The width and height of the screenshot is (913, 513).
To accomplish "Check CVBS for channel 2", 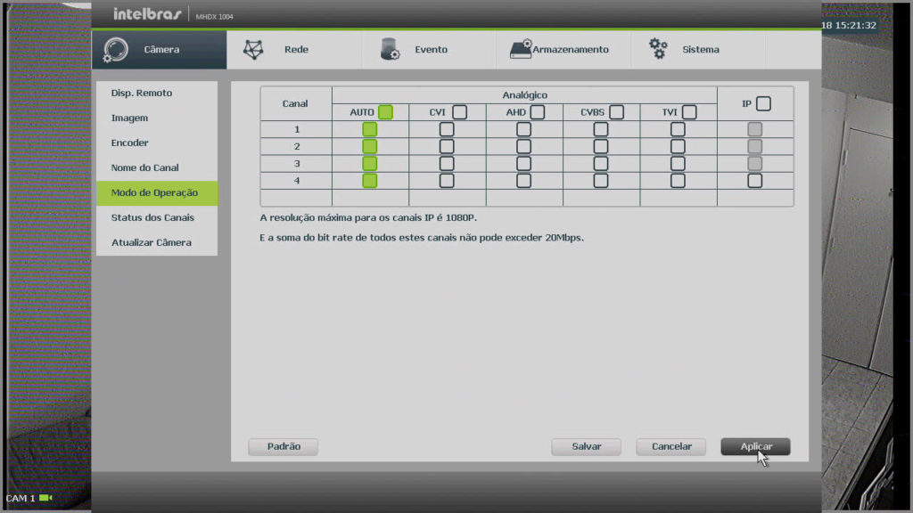I will point(601,147).
